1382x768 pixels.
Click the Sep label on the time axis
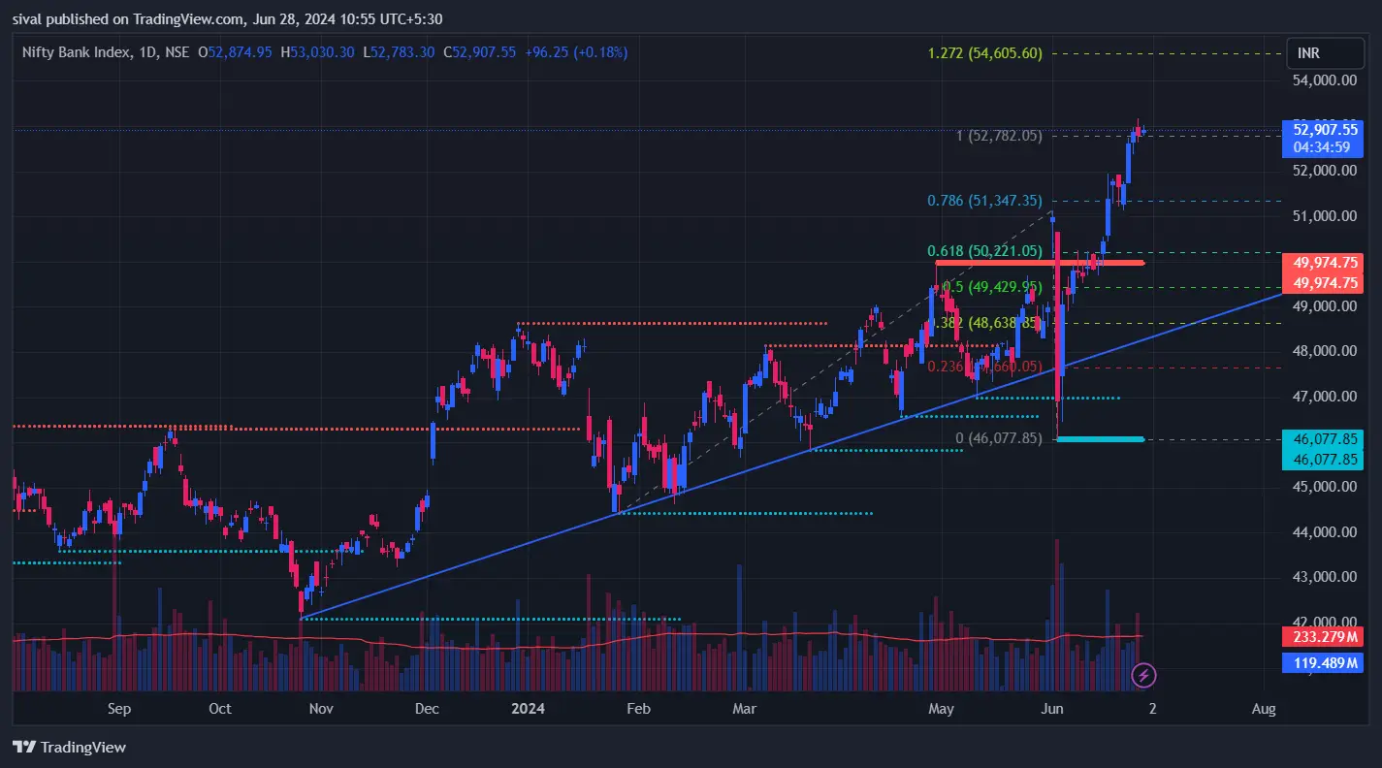118,709
